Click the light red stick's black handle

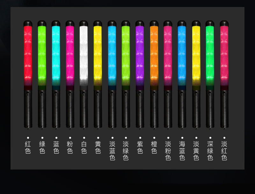(224, 109)
